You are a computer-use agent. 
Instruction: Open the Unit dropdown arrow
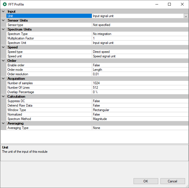(186, 16)
